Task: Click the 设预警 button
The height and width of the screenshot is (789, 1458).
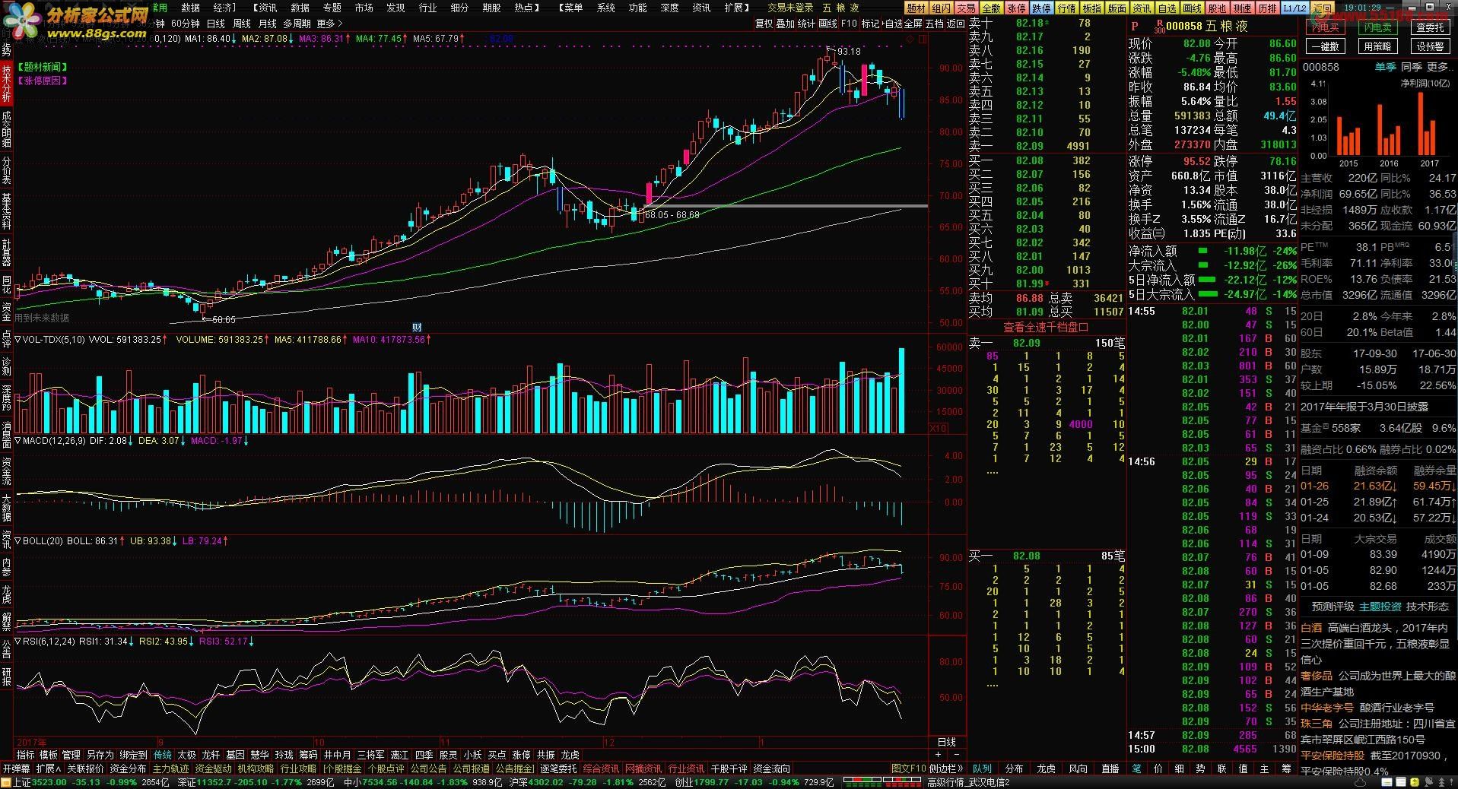Action: [x=1430, y=46]
